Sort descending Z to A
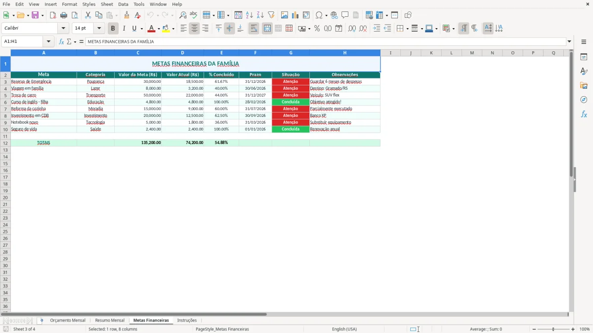Image resolution: width=593 pixels, height=333 pixels. (x=260, y=15)
